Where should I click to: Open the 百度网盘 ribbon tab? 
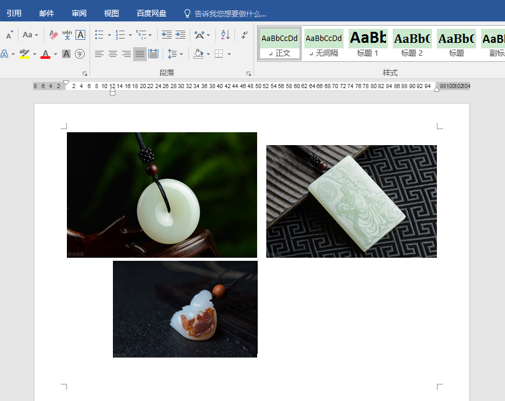tap(152, 13)
